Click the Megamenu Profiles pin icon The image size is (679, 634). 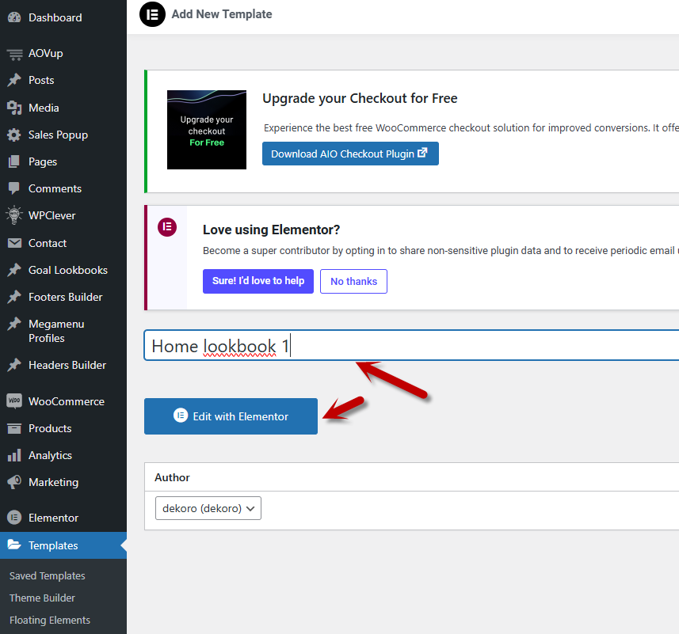pyautogui.click(x=14, y=324)
